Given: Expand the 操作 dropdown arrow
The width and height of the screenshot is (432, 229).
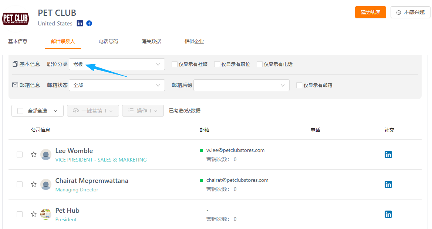Looking at the screenshot, I should pos(156,111).
